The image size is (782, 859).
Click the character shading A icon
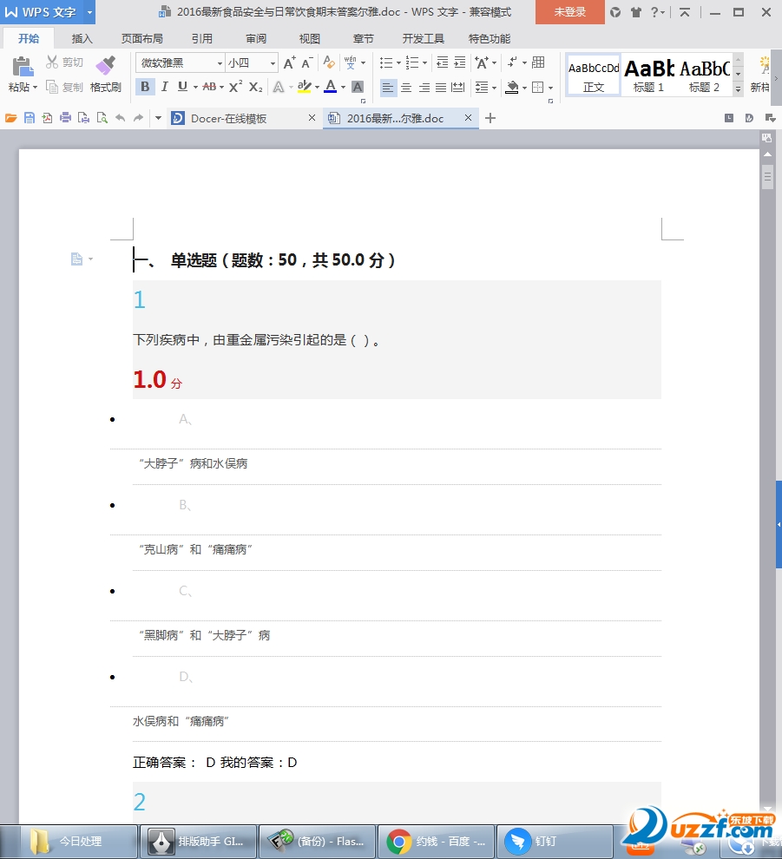[358, 87]
